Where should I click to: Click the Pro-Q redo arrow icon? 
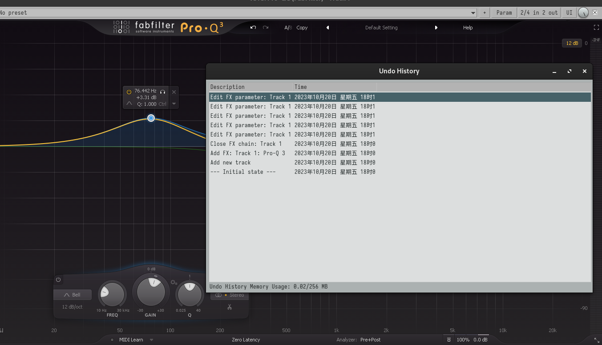point(266,28)
